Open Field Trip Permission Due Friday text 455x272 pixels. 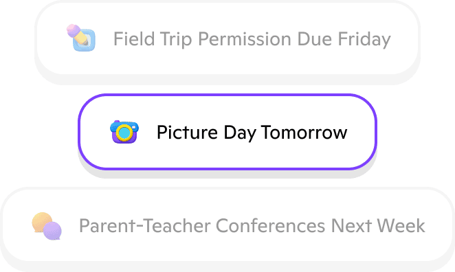tap(252, 39)
